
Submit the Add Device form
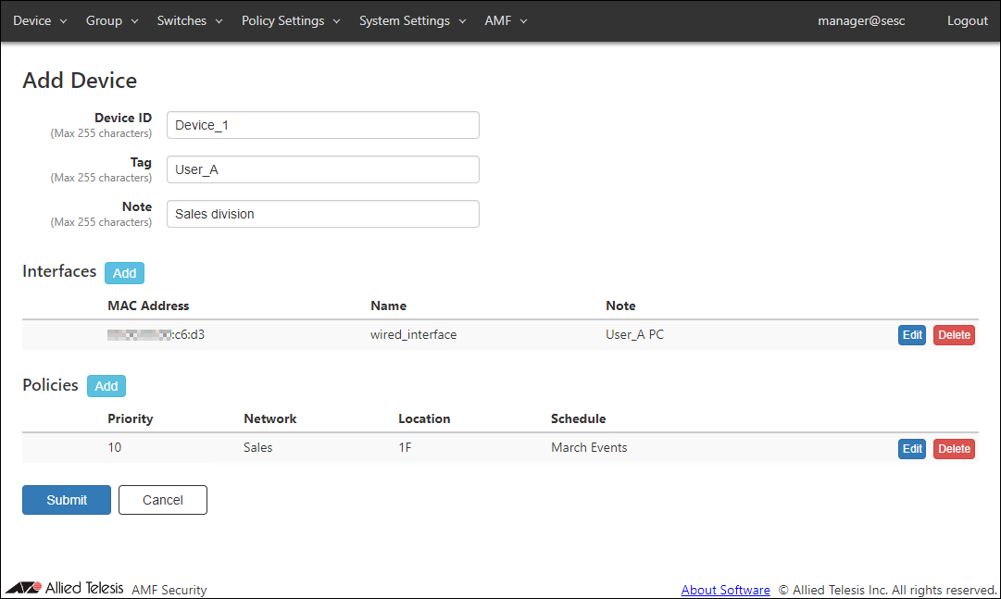67,500
